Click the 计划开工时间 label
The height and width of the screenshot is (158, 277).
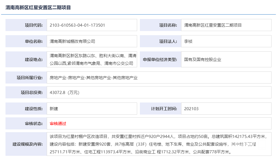[160, 109]
